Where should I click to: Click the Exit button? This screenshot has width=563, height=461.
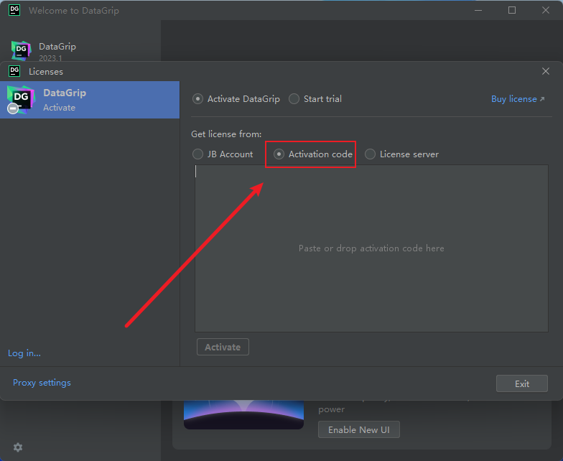tap(521, 383)
